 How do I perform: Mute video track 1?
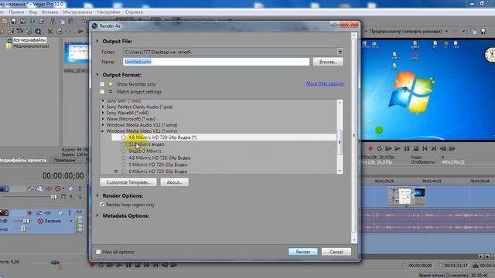point(70,188)
